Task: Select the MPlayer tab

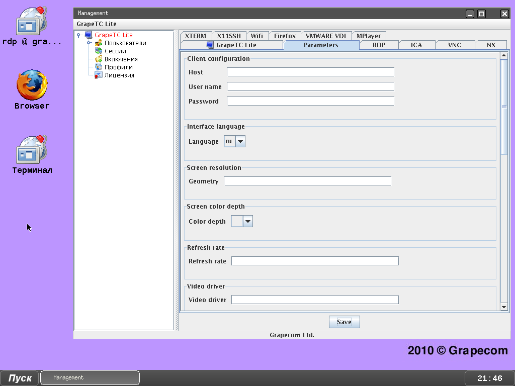Action: coord(369,36)
